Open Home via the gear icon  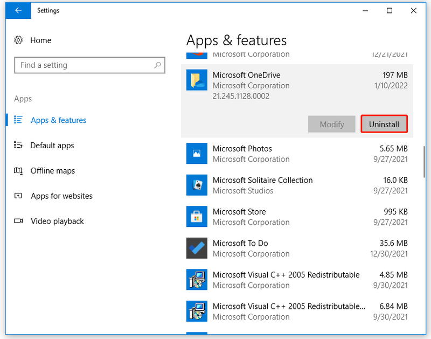(18, 40)
